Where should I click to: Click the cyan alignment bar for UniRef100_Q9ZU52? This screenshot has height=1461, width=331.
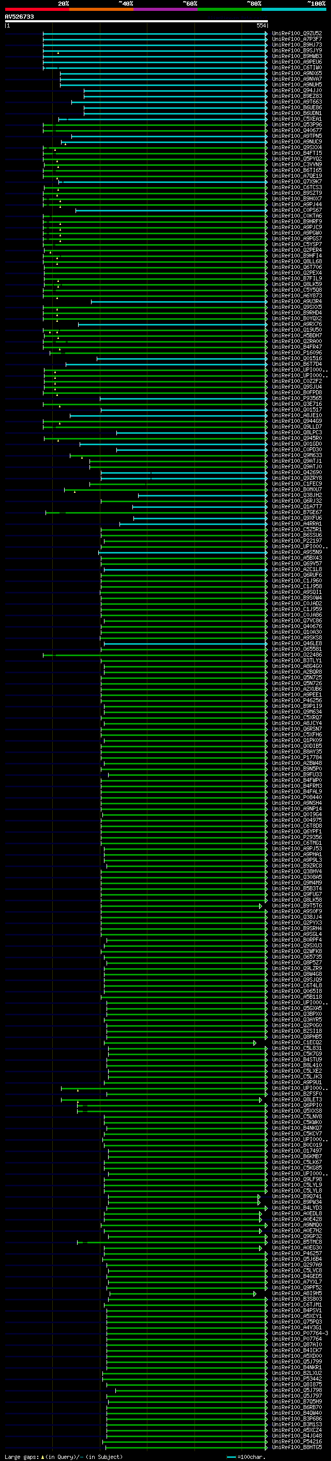[x=155, y=34]
